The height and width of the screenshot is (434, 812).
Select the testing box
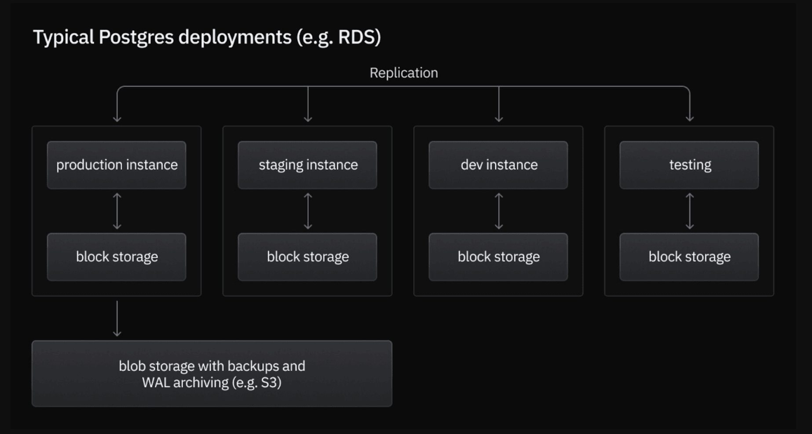(x=689, y=165)
